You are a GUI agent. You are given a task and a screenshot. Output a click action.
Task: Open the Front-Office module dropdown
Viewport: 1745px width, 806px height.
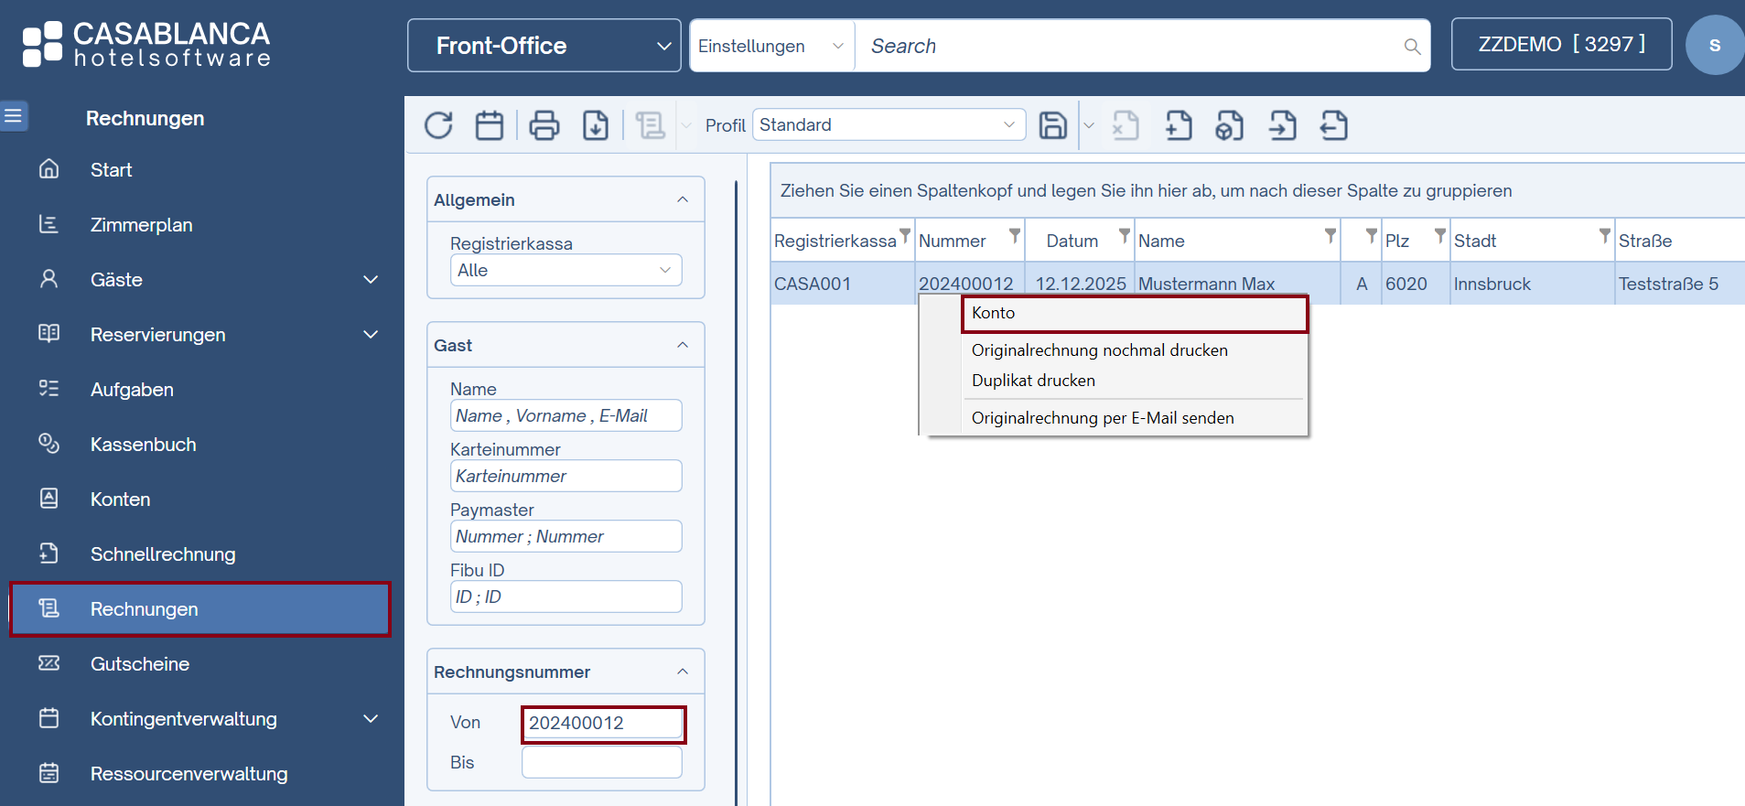[544, 46]
